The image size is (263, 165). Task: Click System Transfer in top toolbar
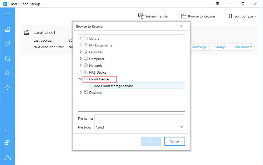coord(154,16)
